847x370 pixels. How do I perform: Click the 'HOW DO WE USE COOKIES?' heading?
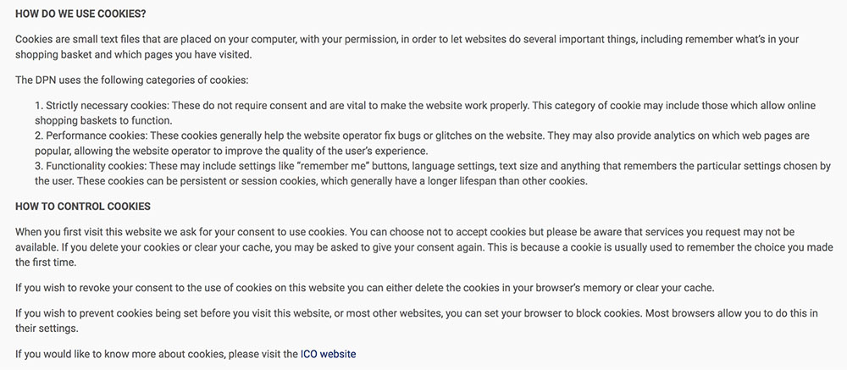tap(80, 14)
